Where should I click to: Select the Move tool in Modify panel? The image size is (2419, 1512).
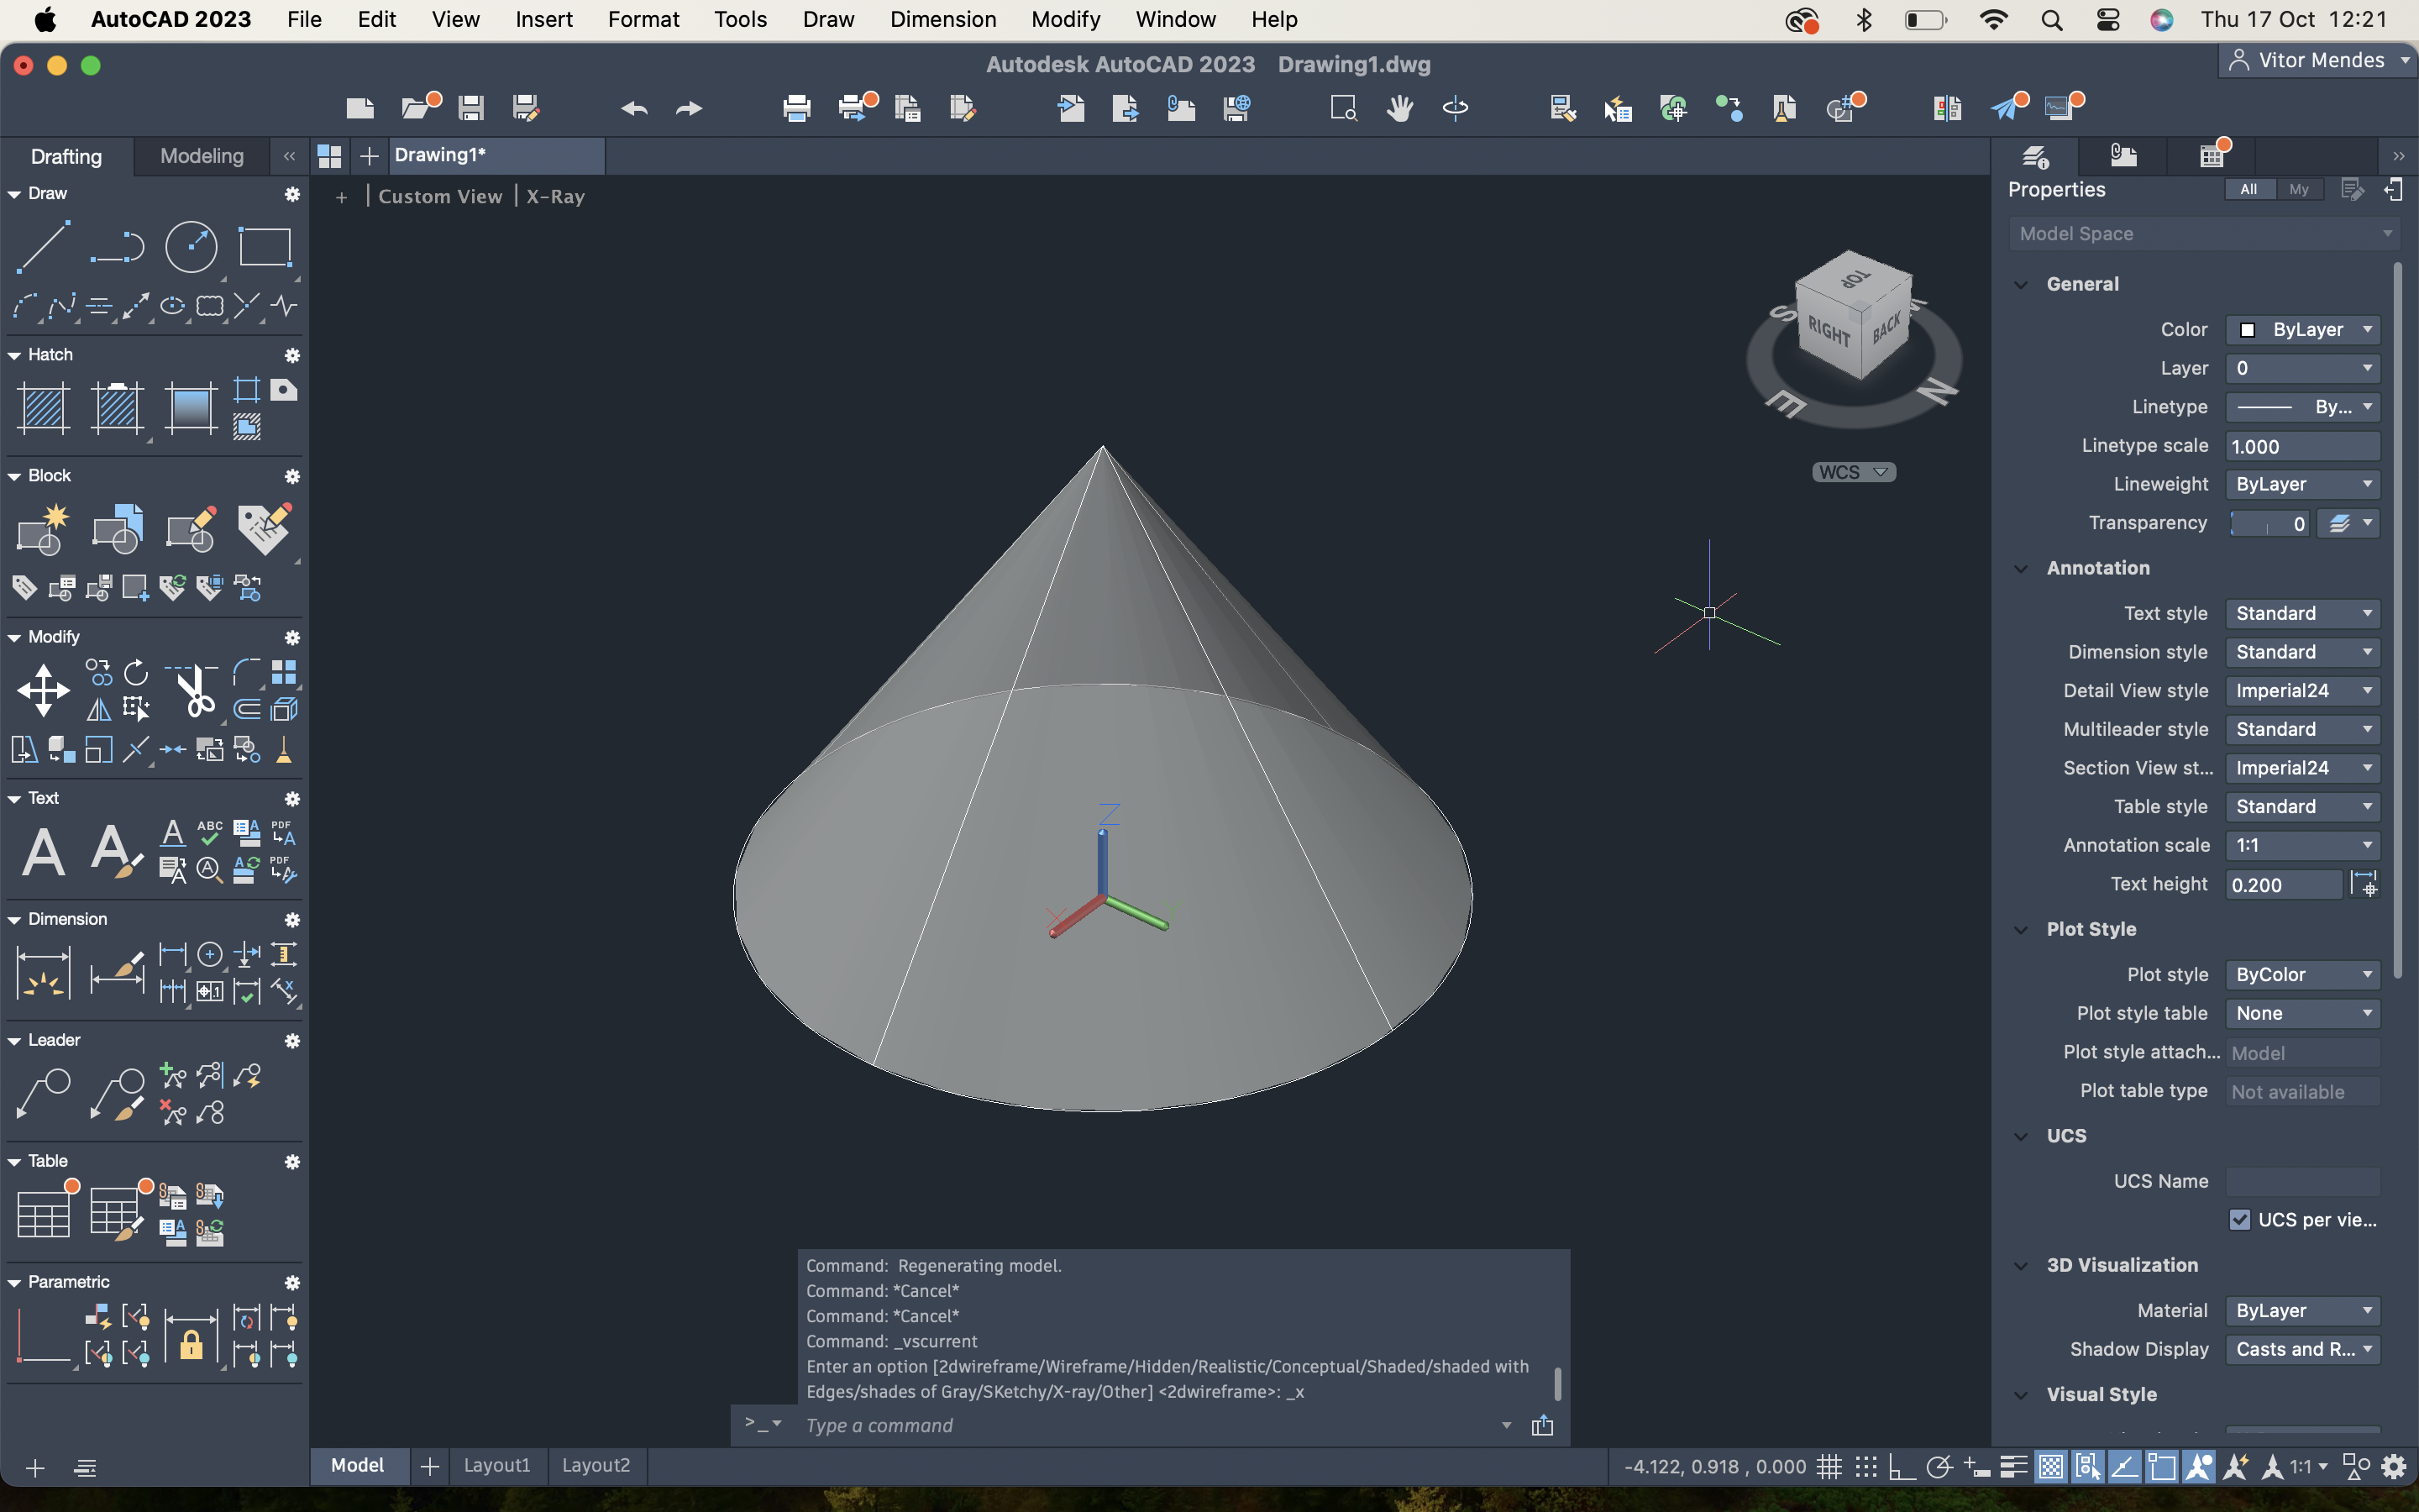pyautogui.click(x=43, y=690)
